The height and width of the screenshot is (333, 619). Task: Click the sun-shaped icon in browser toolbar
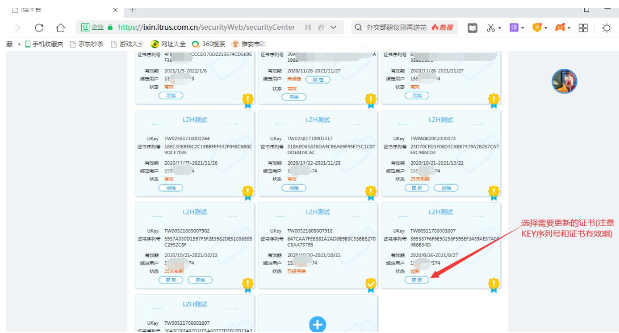(607, 27)
